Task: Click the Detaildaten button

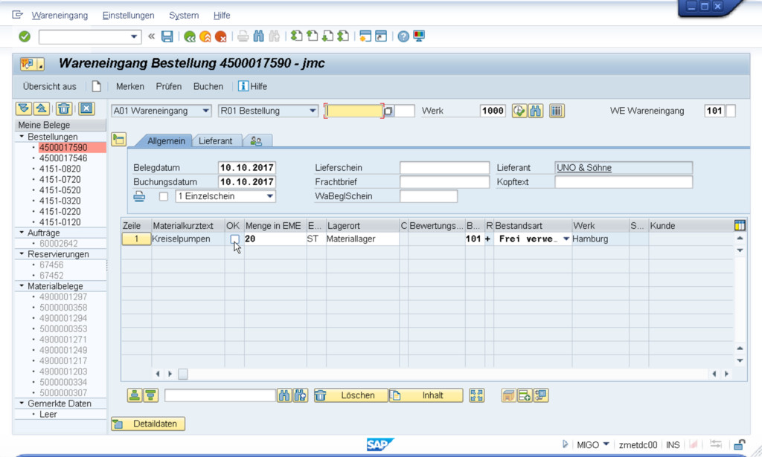Action: [x=148, y=424]
